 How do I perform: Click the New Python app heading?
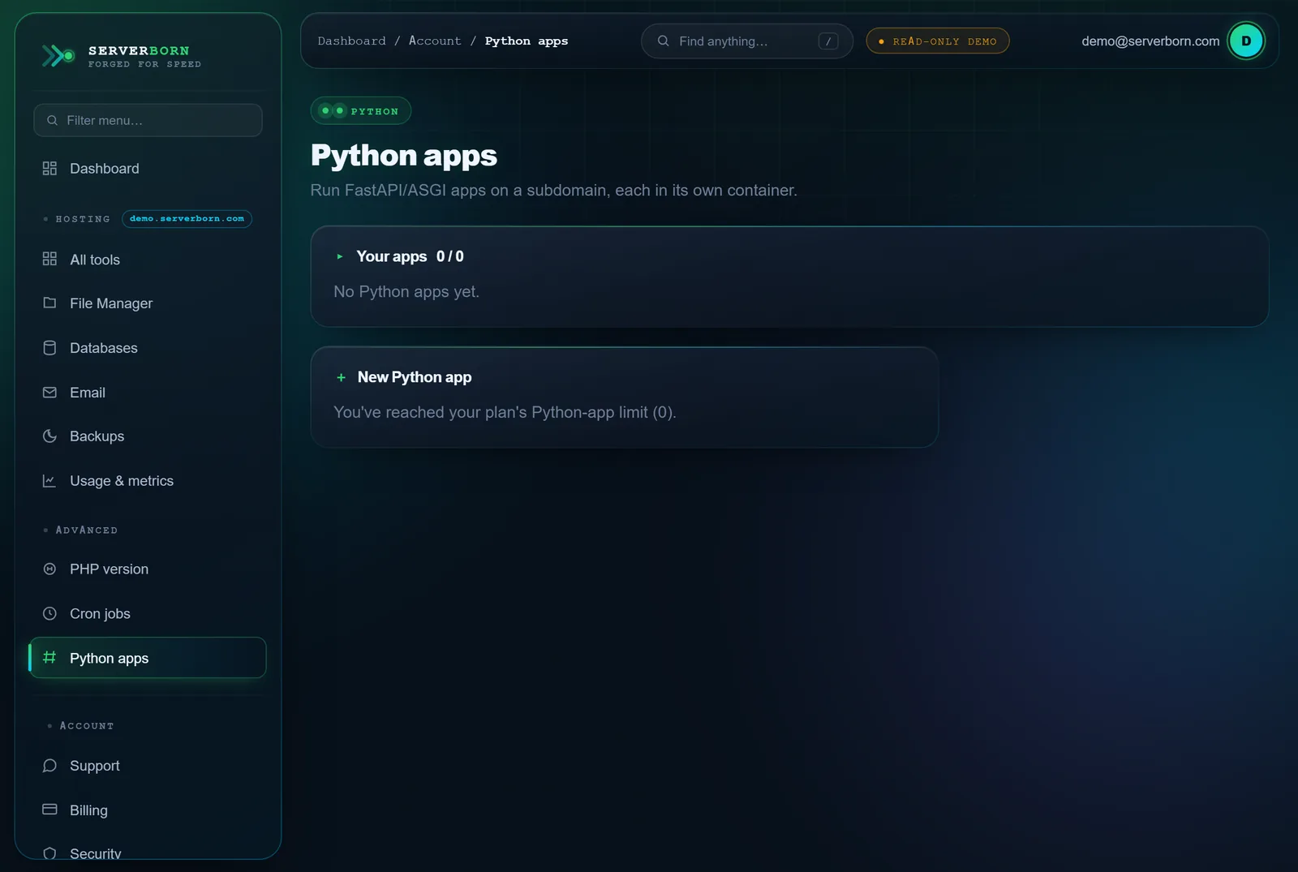(x=415, y=377)
